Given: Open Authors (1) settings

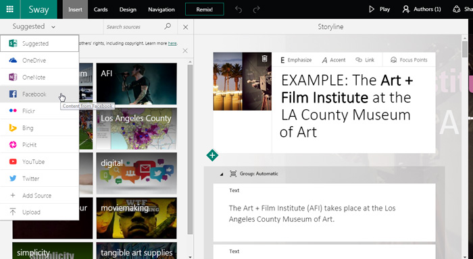Looking at the screenshot, I should (422, 9).
